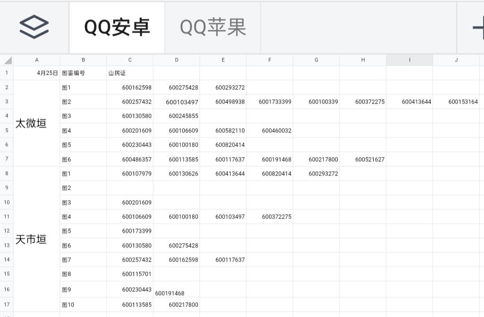Select row 1 header

[7, 73]
